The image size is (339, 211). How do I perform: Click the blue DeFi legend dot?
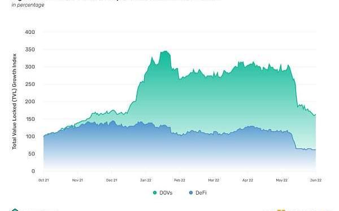191,192
